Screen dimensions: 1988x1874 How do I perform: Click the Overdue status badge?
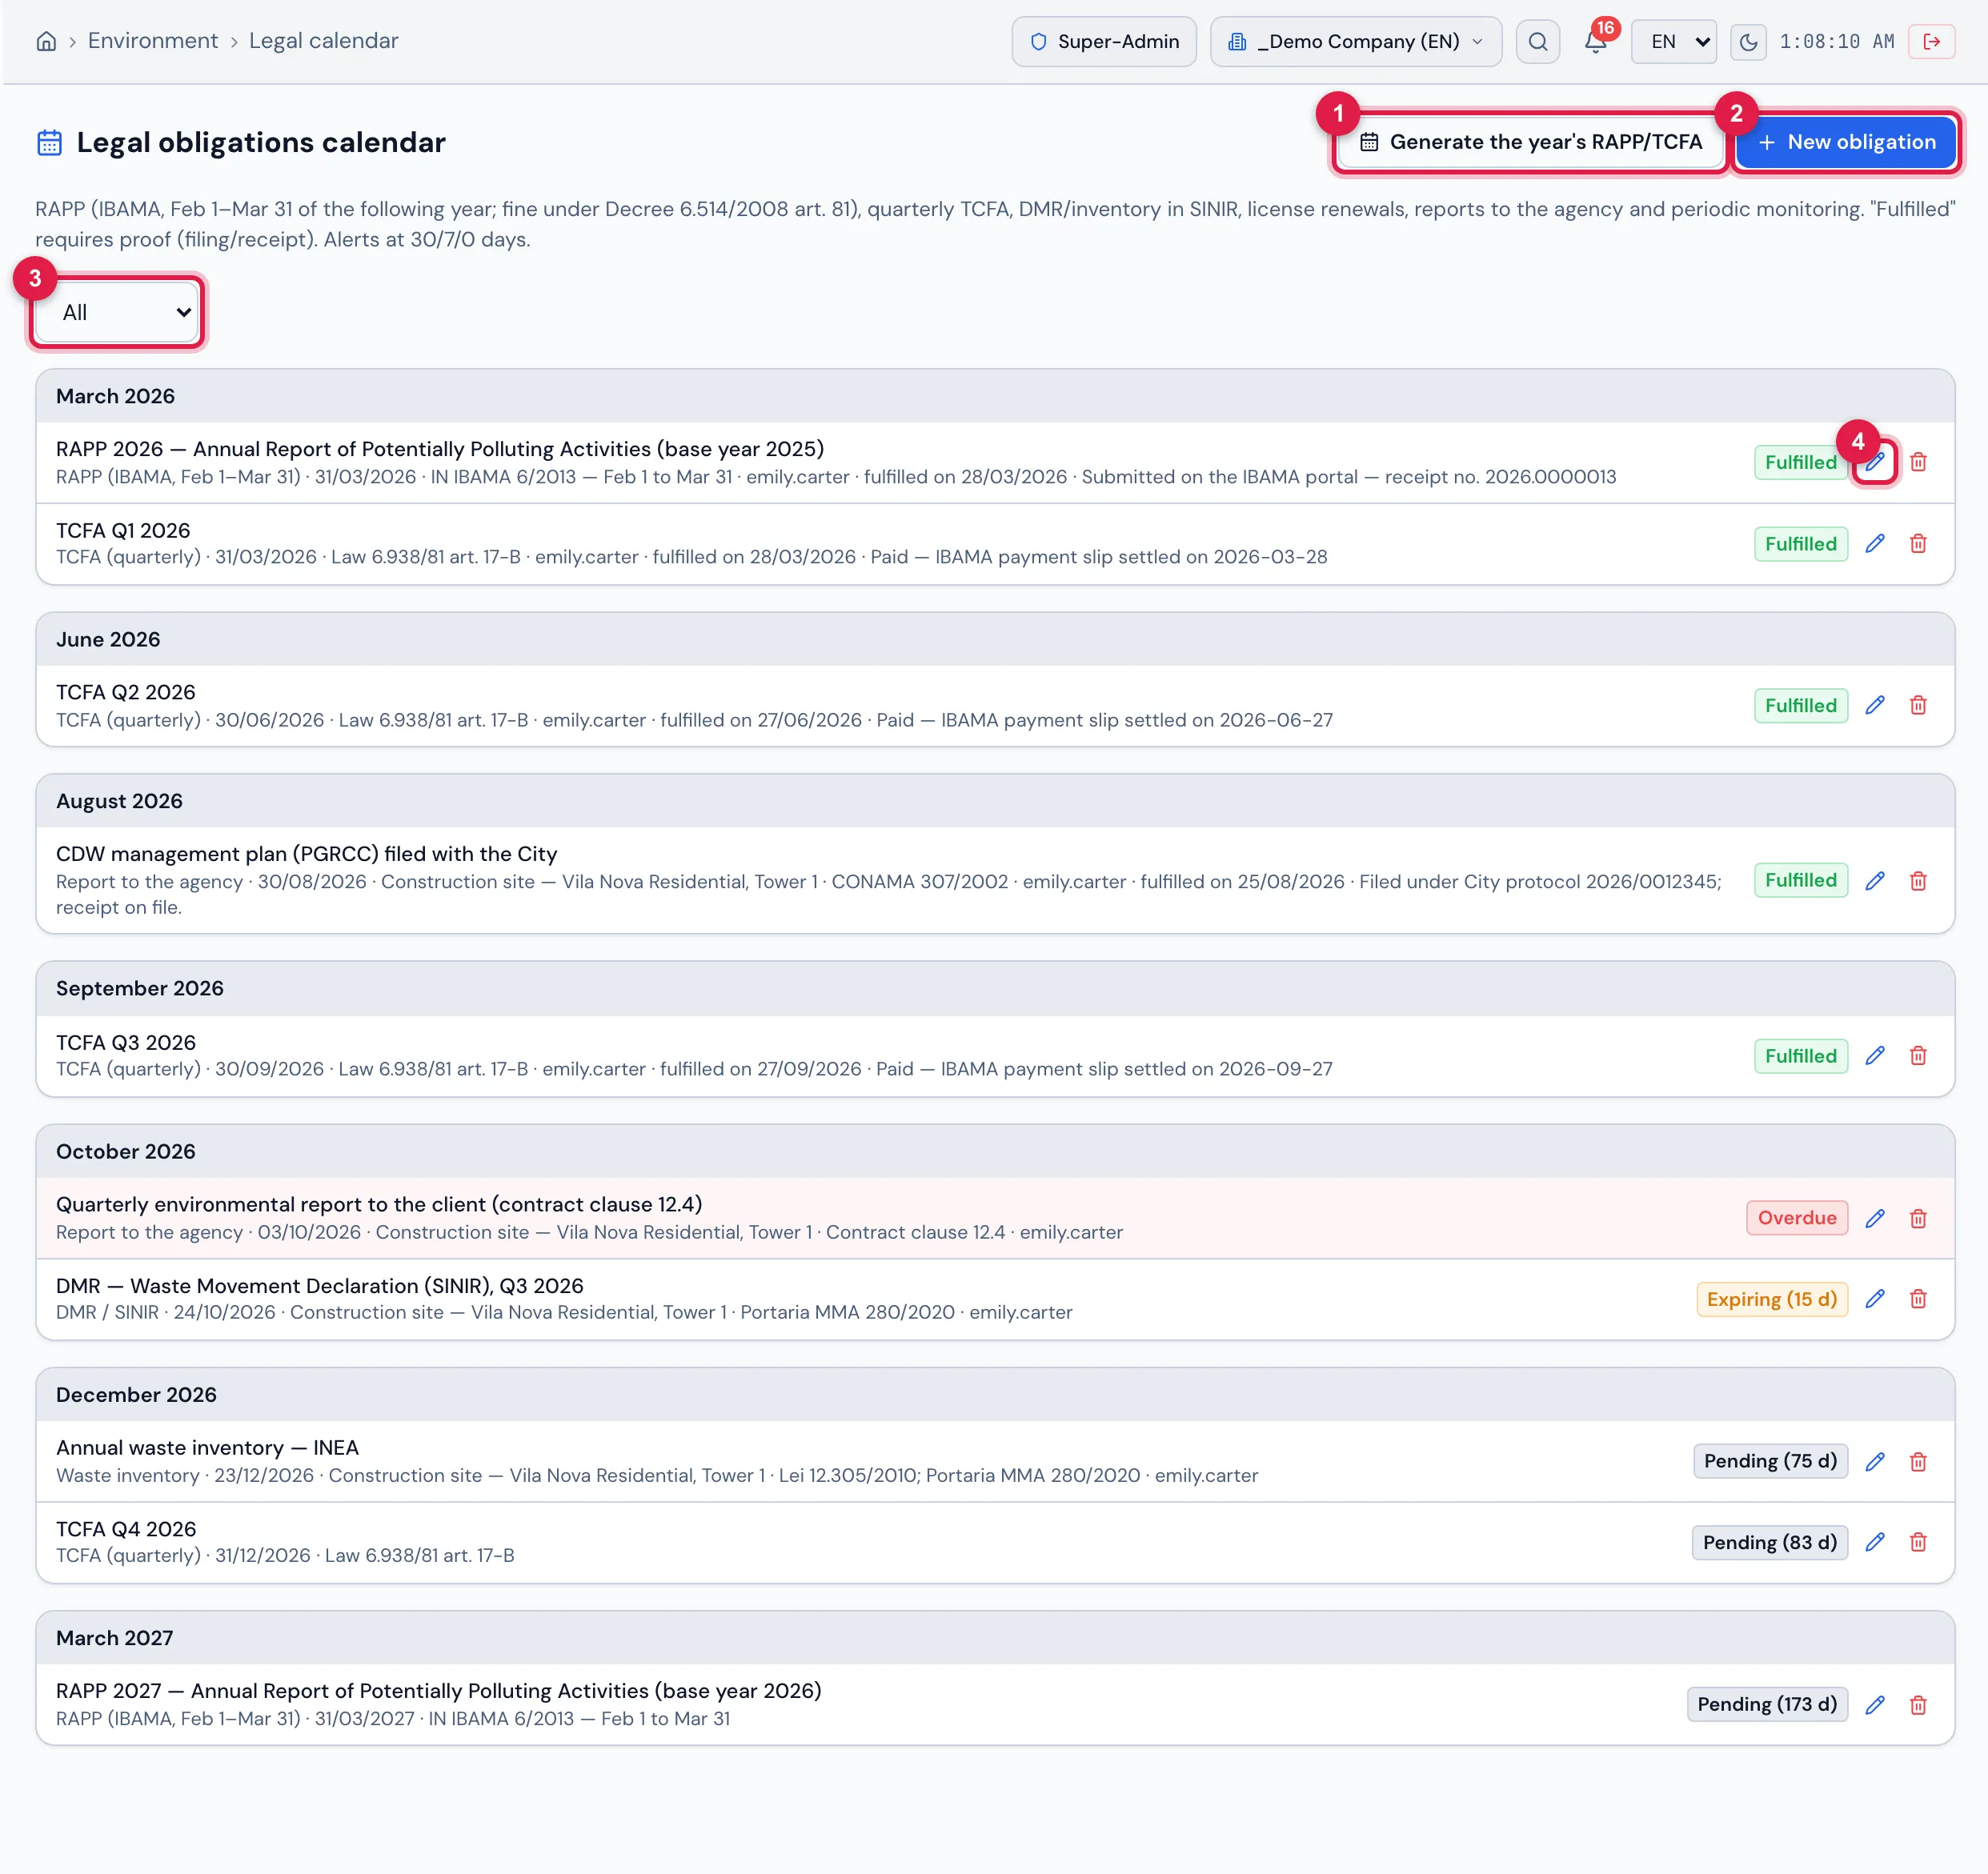[1797, 1218]
